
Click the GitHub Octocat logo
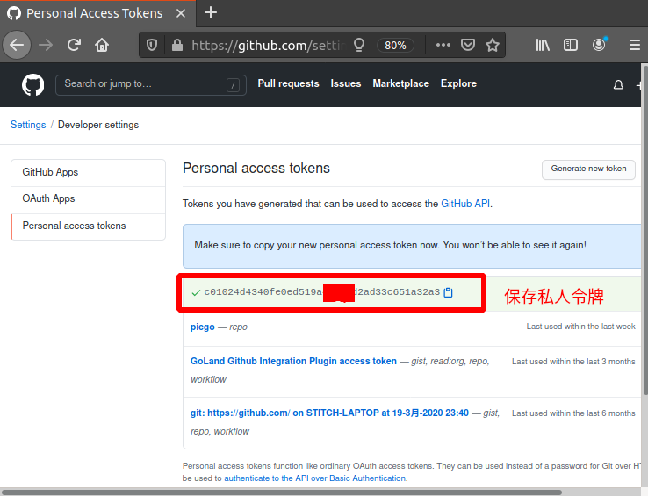click(33, 85)
